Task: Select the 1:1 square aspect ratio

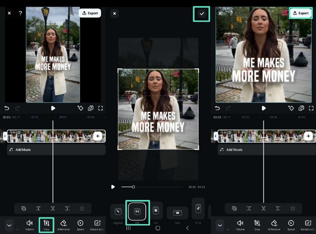Action: click(x=137, y=211)
